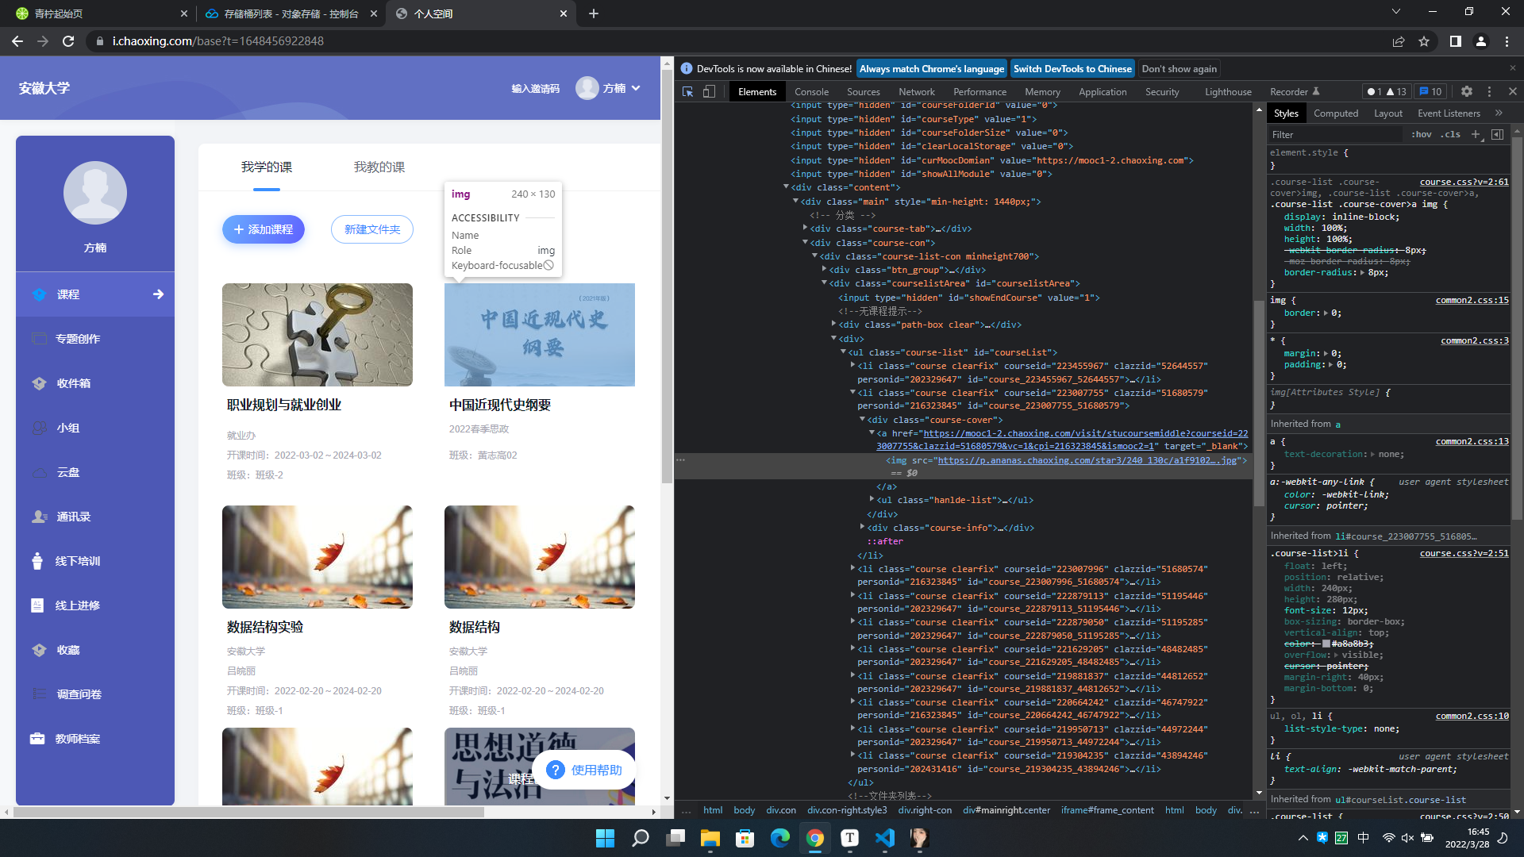Open DevTools settings gear
Viewport: 1524px width, 857px height.
coord(1466,92)
